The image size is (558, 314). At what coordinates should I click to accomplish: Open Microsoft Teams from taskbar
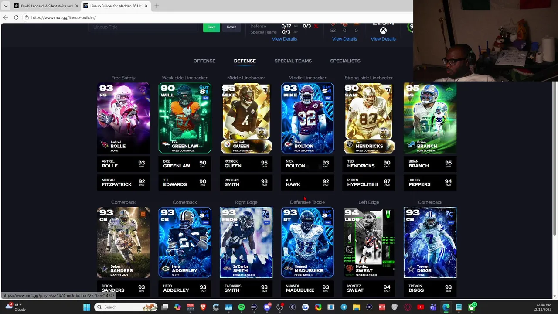point(433,307)
